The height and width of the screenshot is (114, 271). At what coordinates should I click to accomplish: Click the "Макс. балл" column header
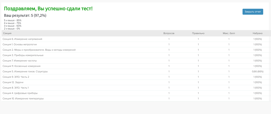click(x=229, y=33)
